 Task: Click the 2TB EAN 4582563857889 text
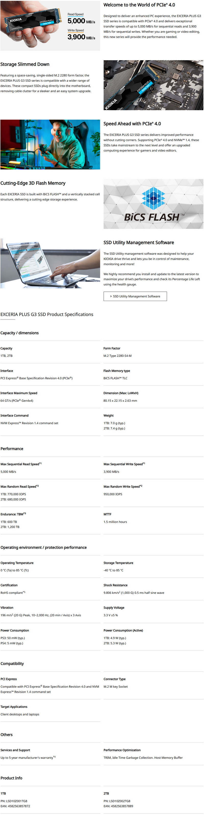click(x=118, y=806)
